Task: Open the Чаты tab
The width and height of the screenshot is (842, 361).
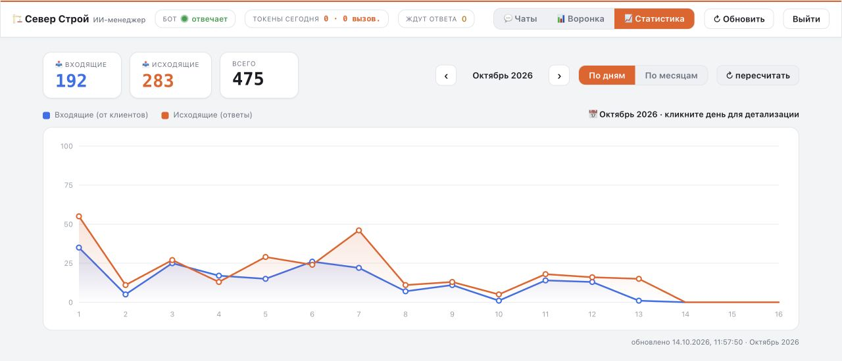Action: tap(520, 19)
